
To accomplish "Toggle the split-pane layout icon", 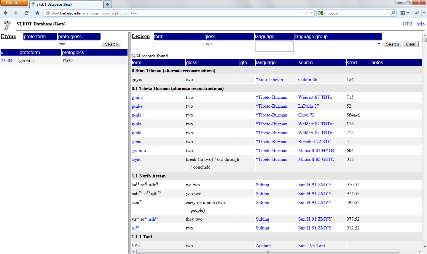I will tap(407, 24).
